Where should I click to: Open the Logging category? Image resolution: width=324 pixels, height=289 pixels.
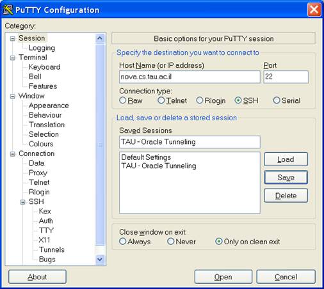click(42, 48)
